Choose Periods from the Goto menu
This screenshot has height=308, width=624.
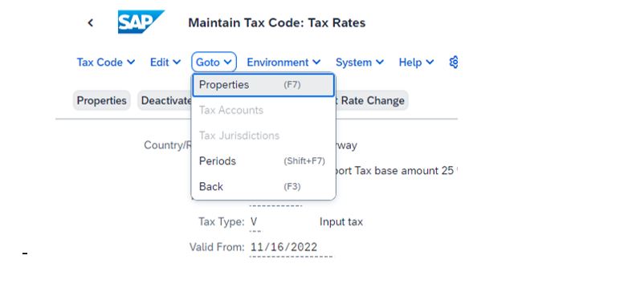pyautogui.click(x=263, y=161)
